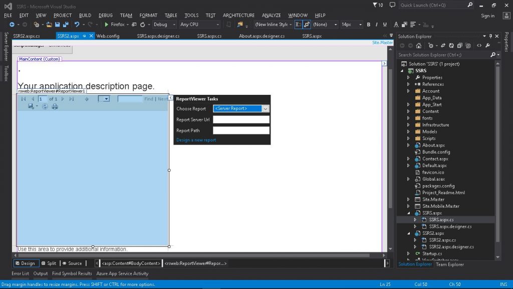Viewport: 513px width, 289px height.
Task: Undo the last action
Action: 77,25
